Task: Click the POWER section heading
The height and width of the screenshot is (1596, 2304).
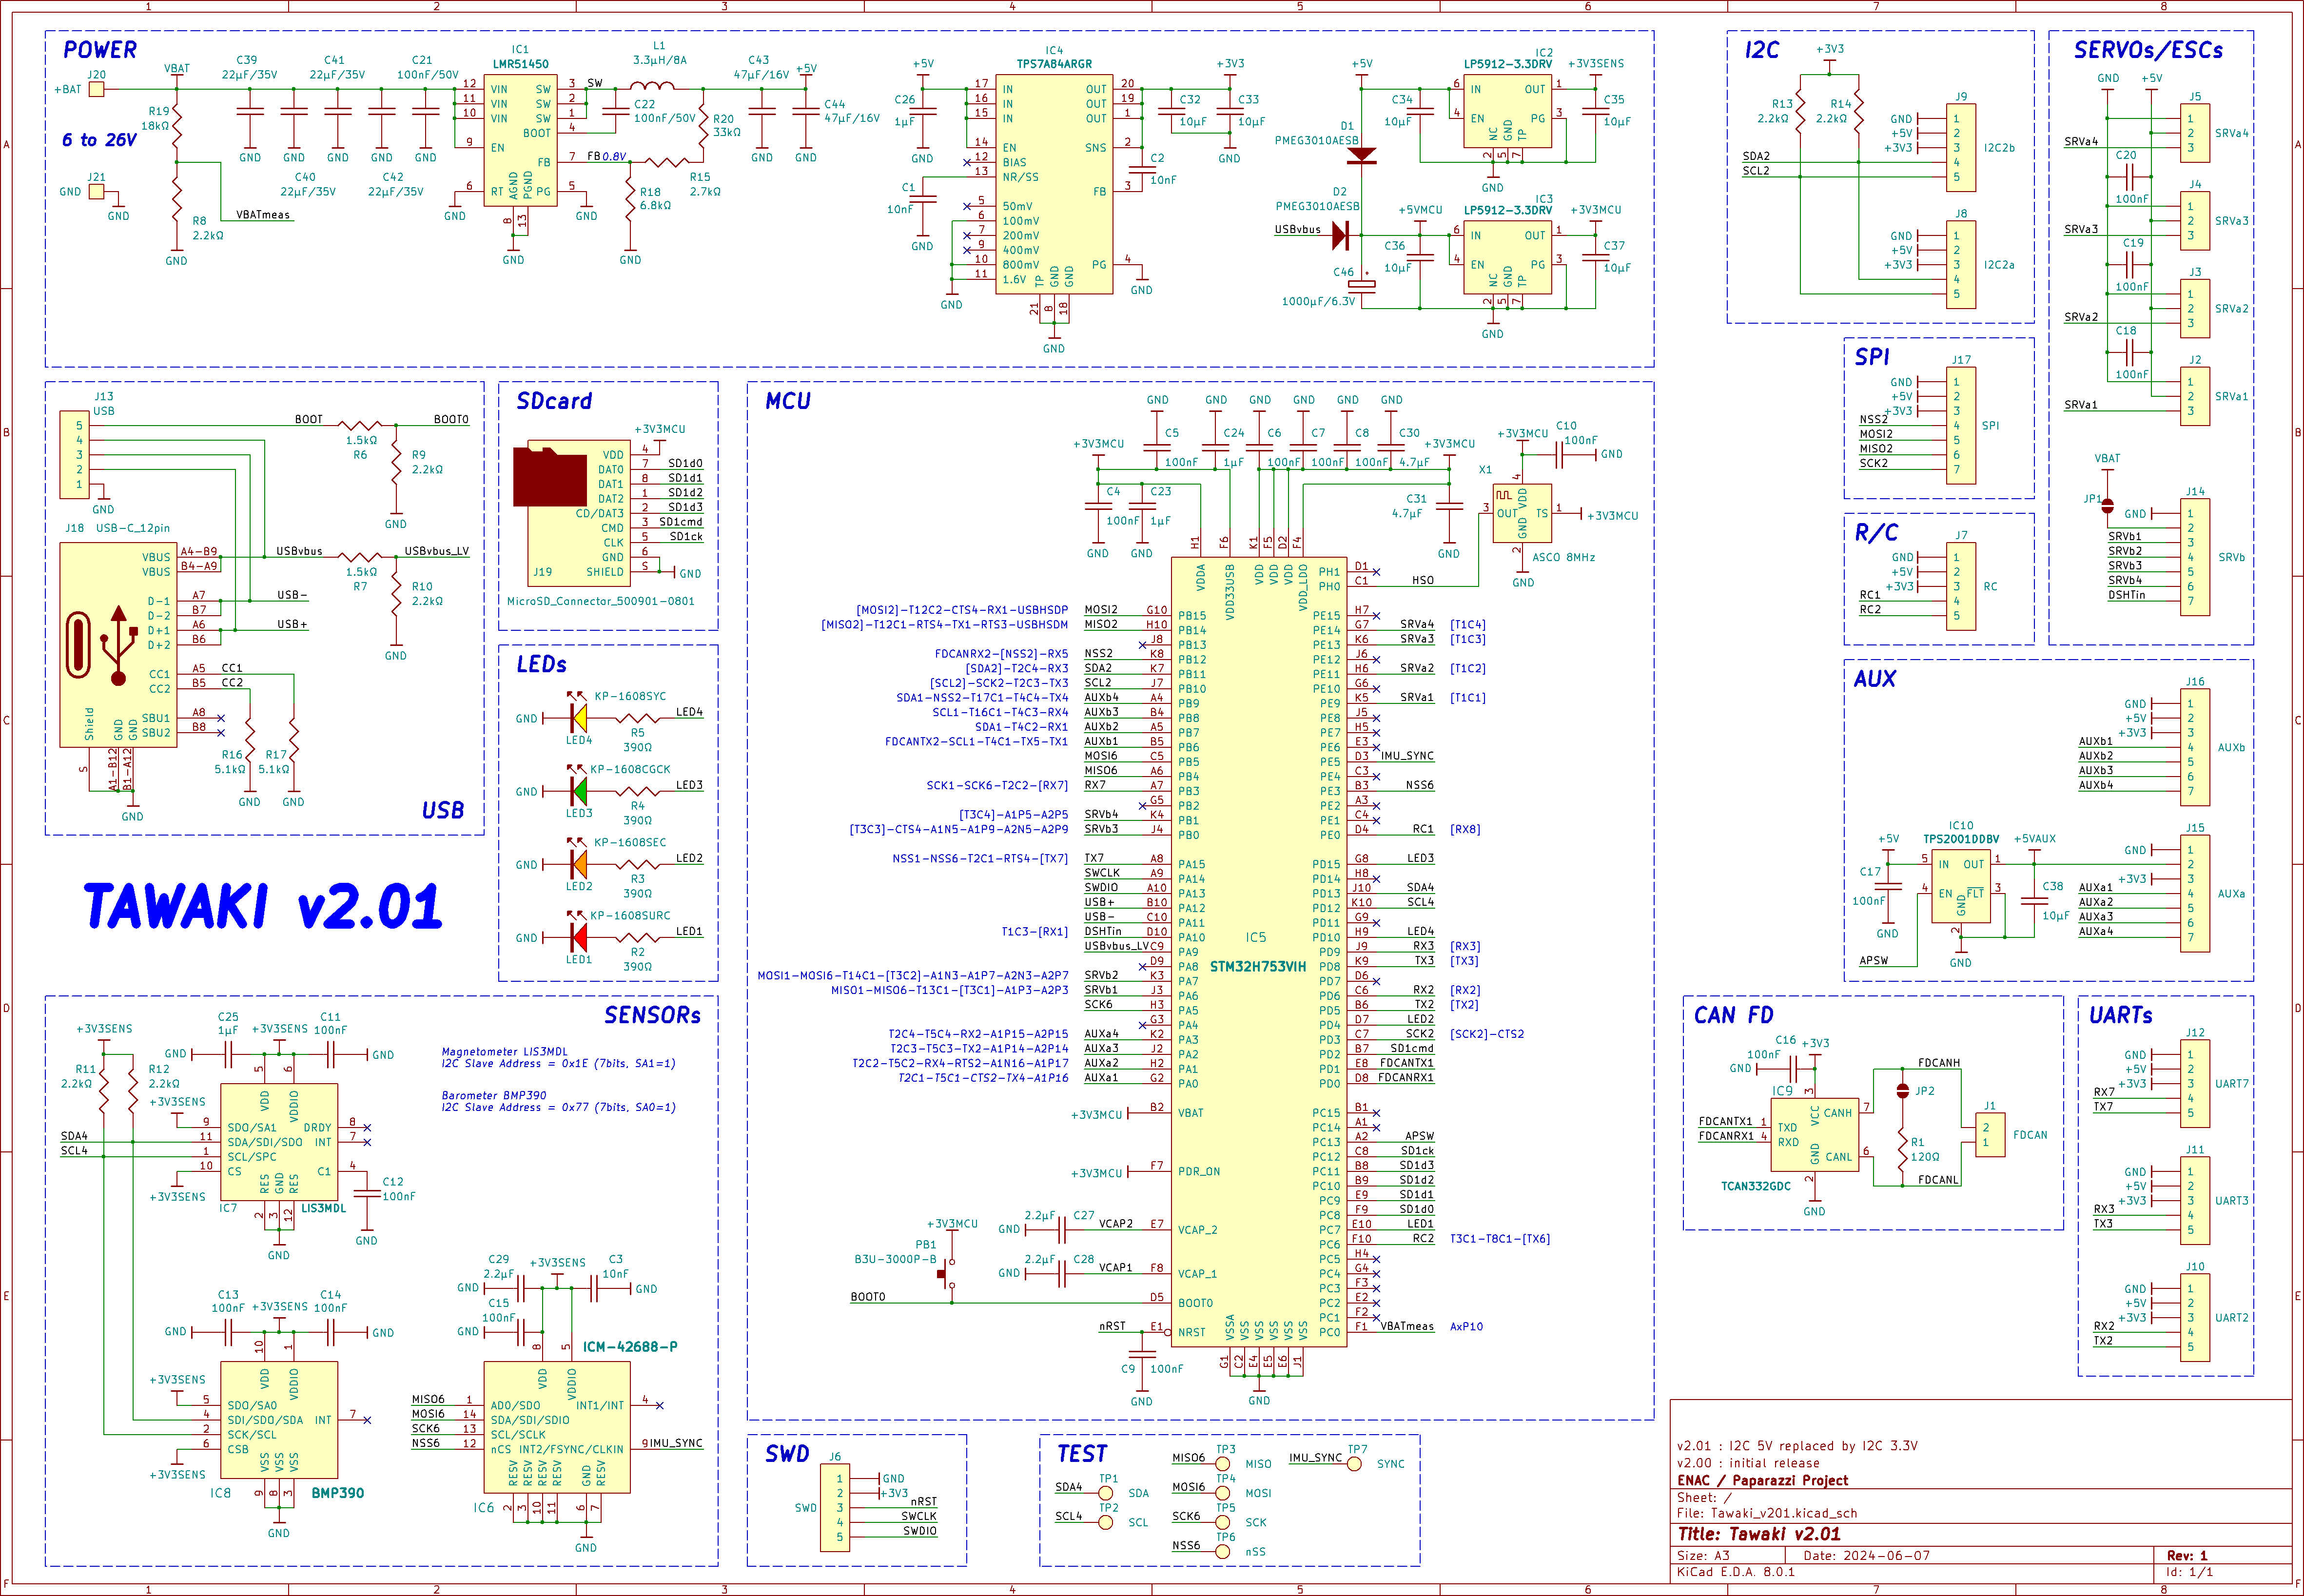Action: point(100,50)
